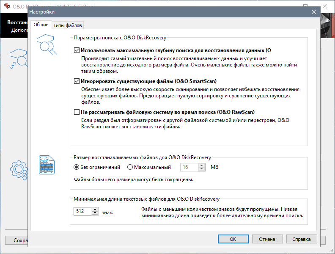The image size is (335, 254).
Task: Increase minimum text length with up arrow
Action: click(95, 209)
